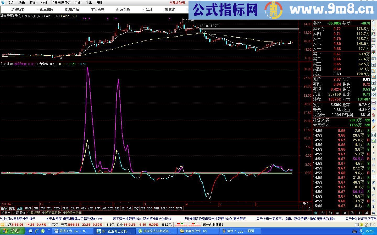Click the line trend chart icon in sidebar
The image size is (377, 235).
tap(374, 46)
